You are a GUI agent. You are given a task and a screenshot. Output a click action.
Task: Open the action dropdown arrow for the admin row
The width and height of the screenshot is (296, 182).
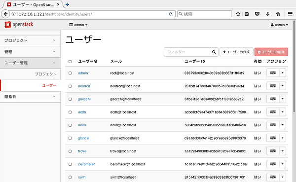coord(283,73)
